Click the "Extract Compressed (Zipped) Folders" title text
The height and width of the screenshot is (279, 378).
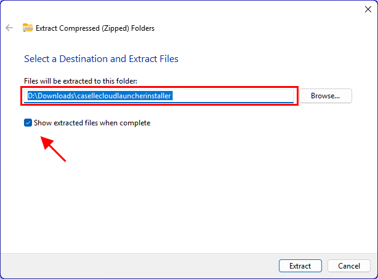[x=95, y=28]
